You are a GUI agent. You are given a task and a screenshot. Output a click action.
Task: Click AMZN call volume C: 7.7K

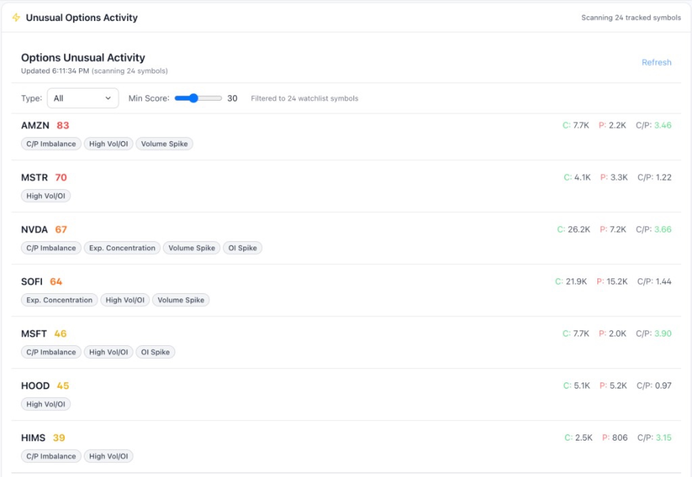pos(576,125)
